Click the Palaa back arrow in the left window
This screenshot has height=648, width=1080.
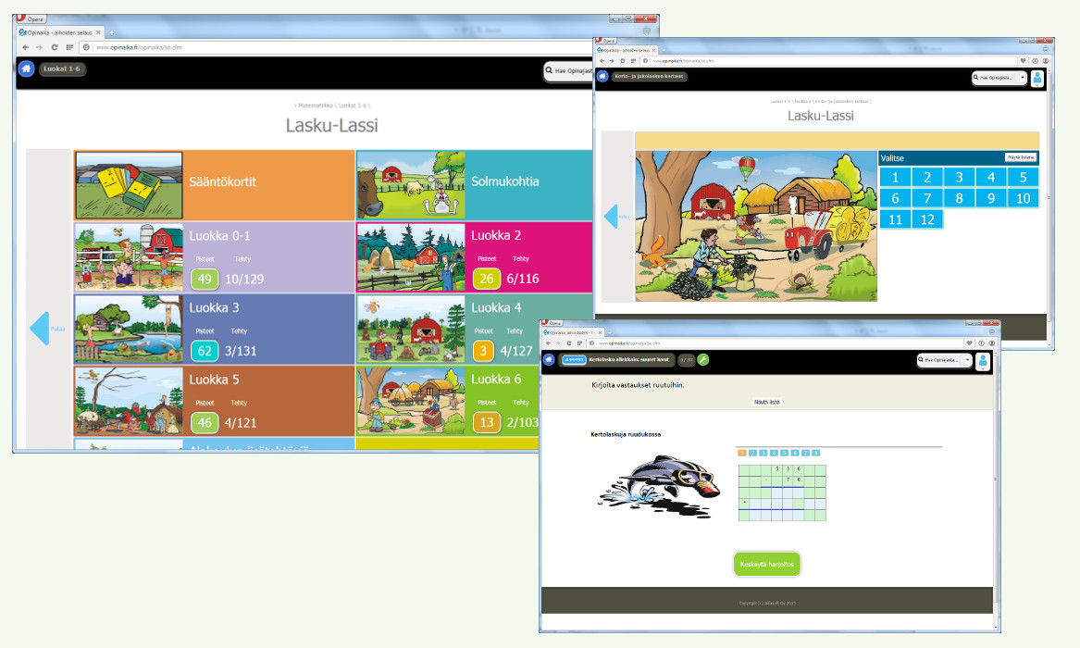point(40,329)
